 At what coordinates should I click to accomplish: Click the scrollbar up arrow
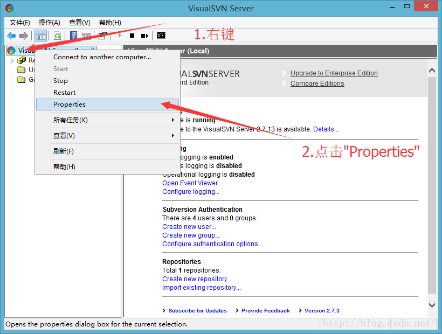432,71
